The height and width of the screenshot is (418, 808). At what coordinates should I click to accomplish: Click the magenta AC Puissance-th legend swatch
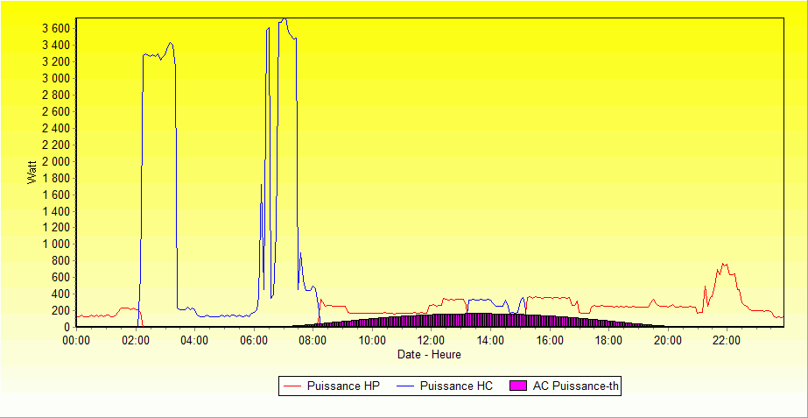519,386
